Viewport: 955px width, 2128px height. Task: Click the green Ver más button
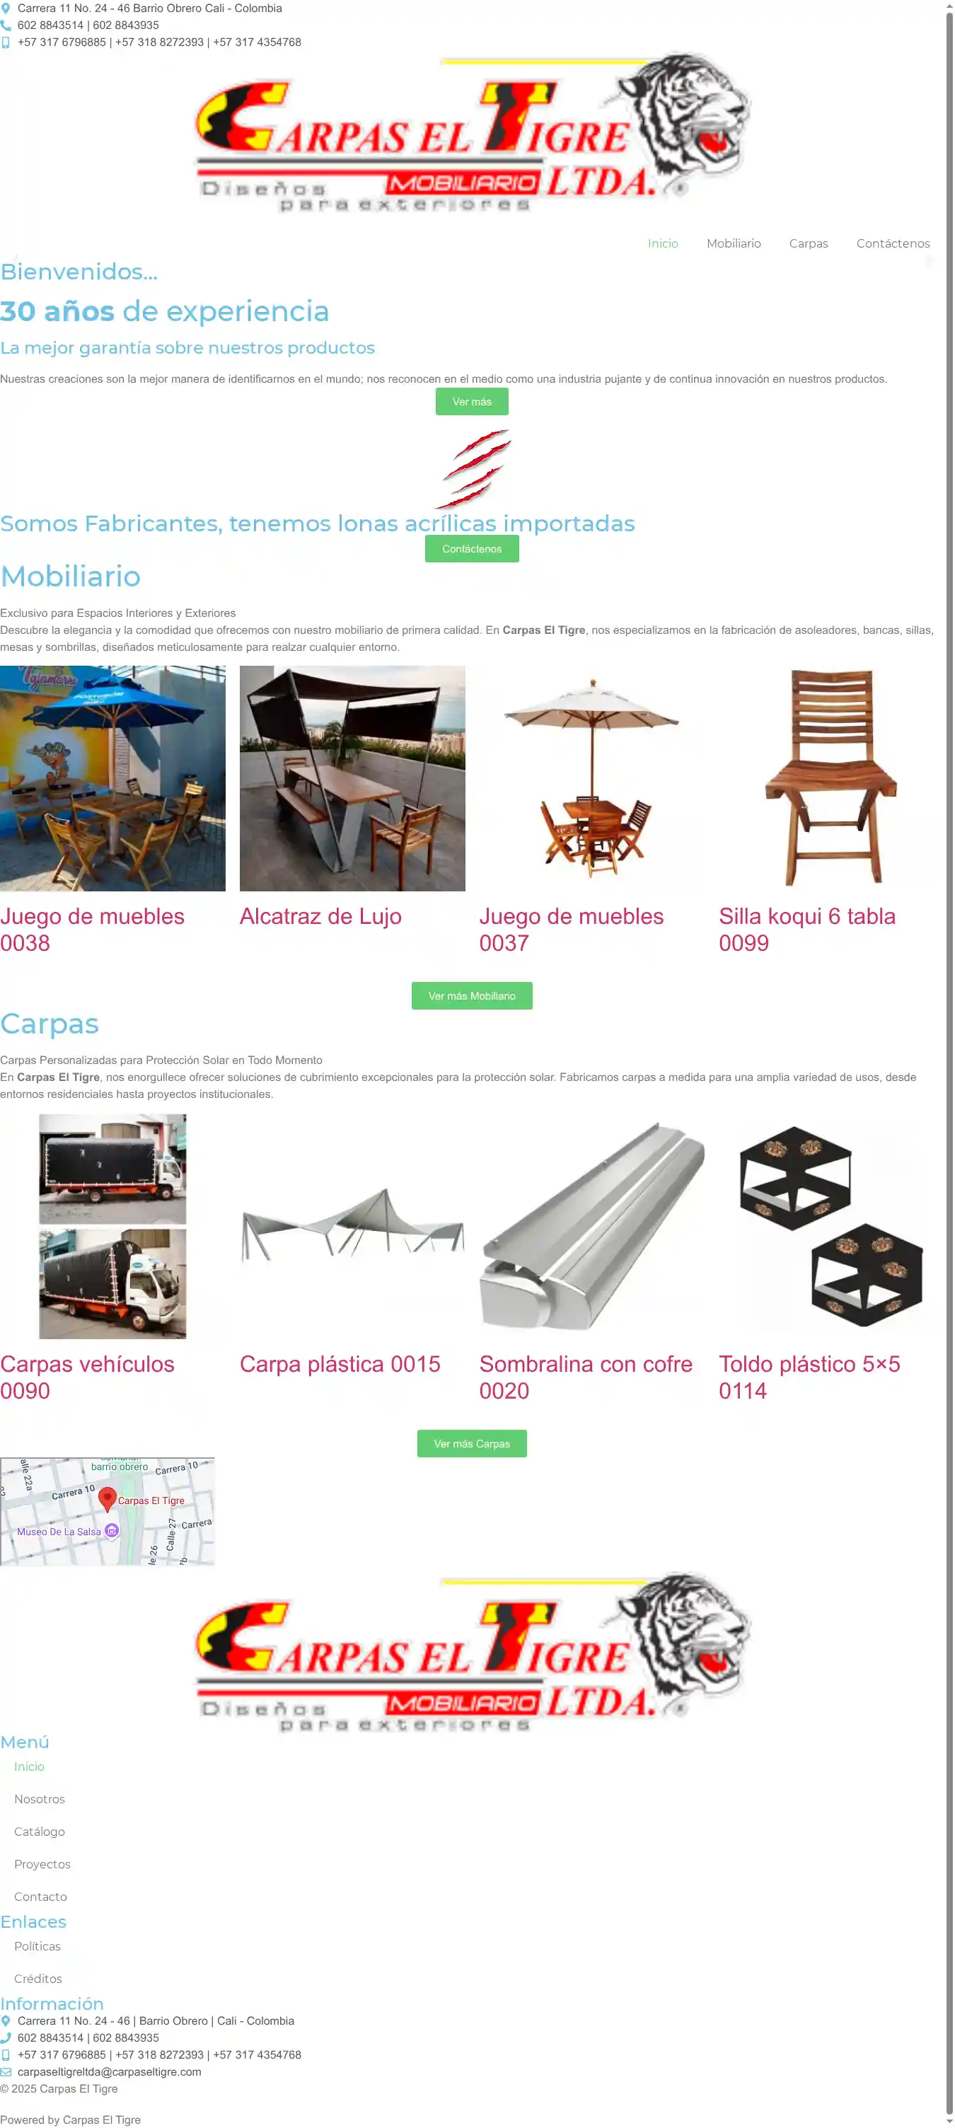click(x=472, y=402)
